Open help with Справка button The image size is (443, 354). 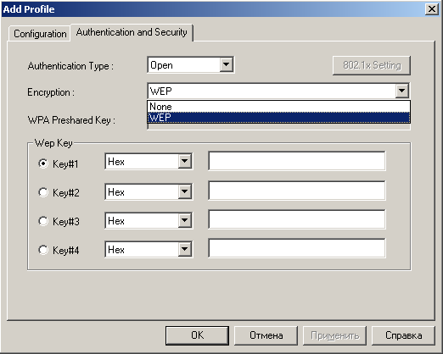tap(403, 335)
